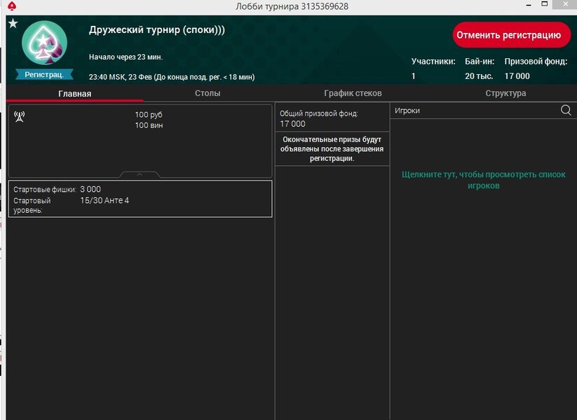Click the Регистрац. status badge

44,74
